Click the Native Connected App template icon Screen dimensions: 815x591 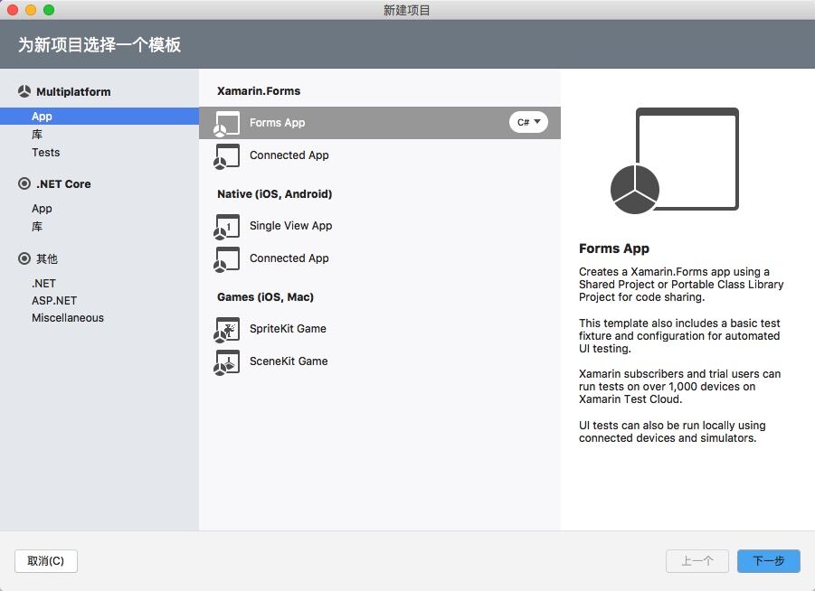click(227, 259)
